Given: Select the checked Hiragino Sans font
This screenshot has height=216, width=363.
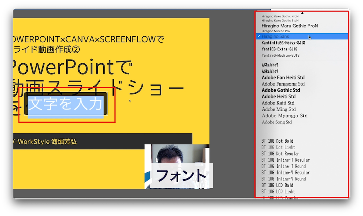Looking at the screenshot, I should pos(275,36).
